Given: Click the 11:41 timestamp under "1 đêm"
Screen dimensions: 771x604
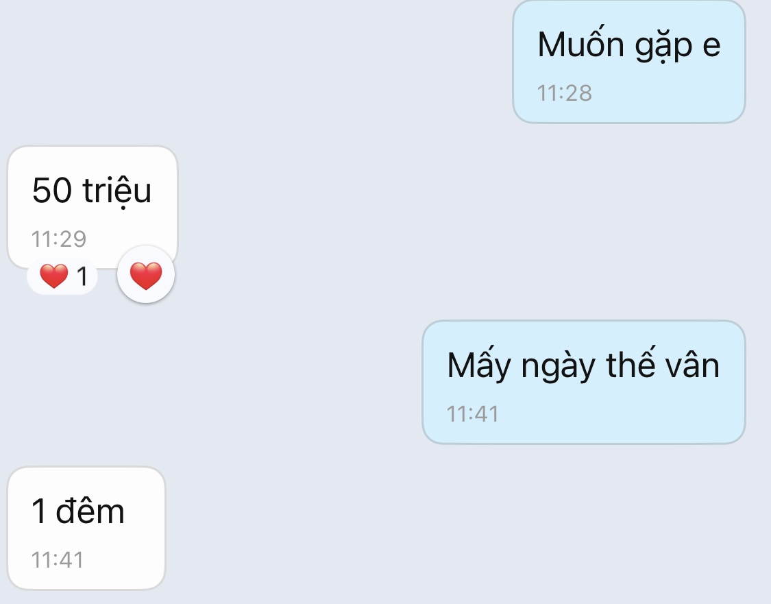Looking at the screenshot, I should pyautogui.click(x=57, y=559).
